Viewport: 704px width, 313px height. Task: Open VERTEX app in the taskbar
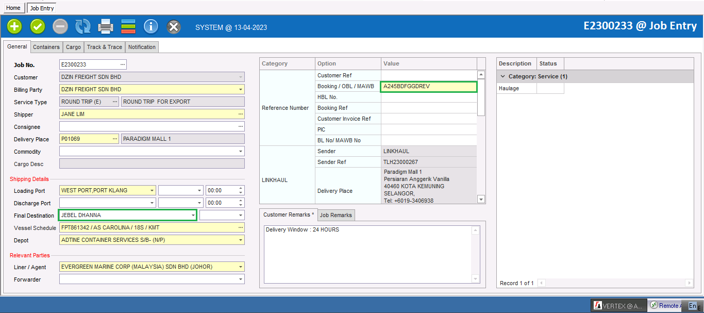pyautogui.click(x=618, y=306)
